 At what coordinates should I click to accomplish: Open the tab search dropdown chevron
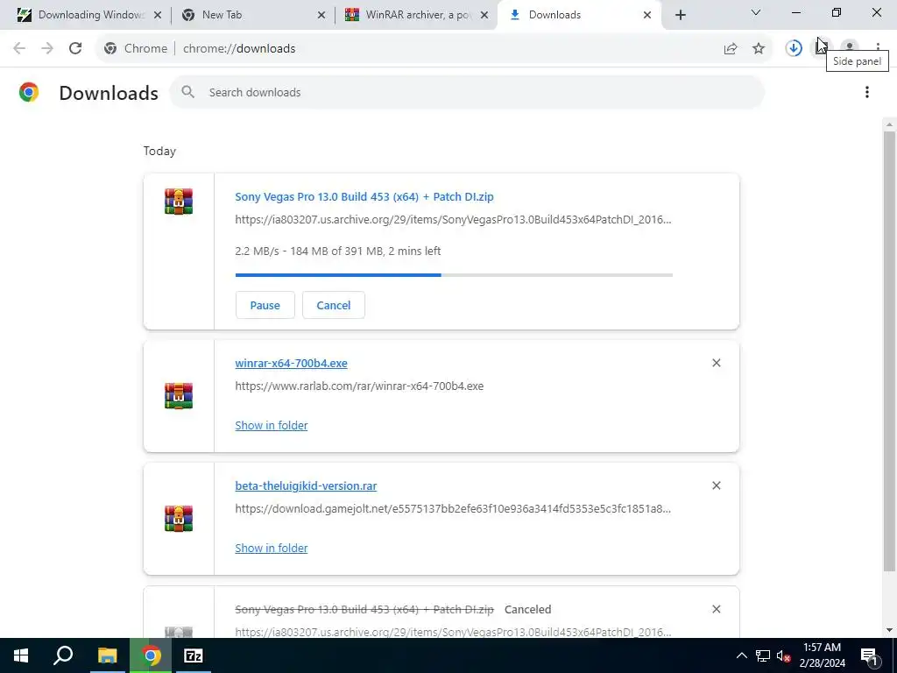click(x=756, y=12)
